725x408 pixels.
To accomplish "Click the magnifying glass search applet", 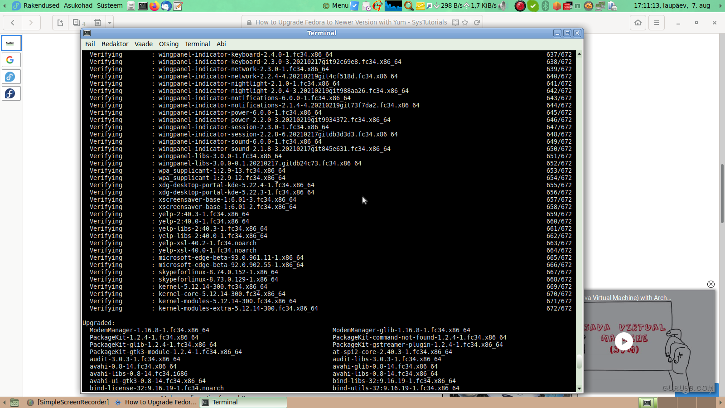I will click(x=409, y=6).
